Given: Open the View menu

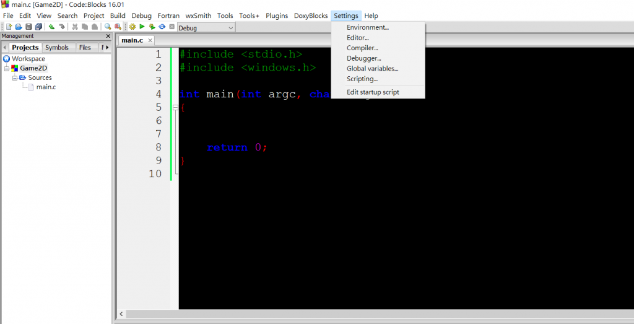Looking at the screenshot, I should pos(44,15).
